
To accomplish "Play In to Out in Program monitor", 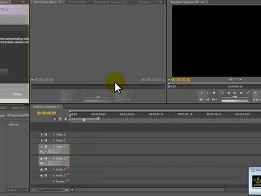I will [x=214, y=99].
